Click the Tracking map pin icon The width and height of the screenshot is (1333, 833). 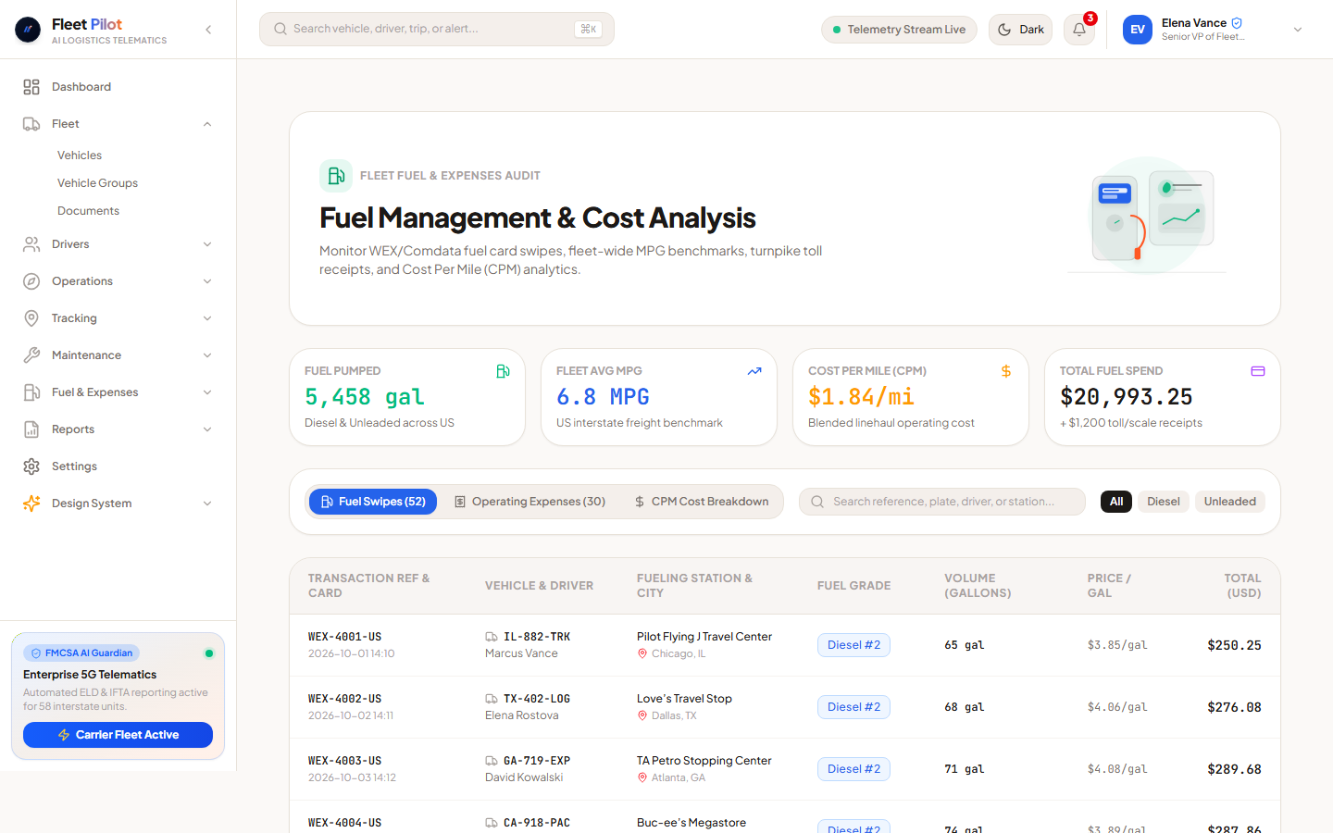coord(31,318)
